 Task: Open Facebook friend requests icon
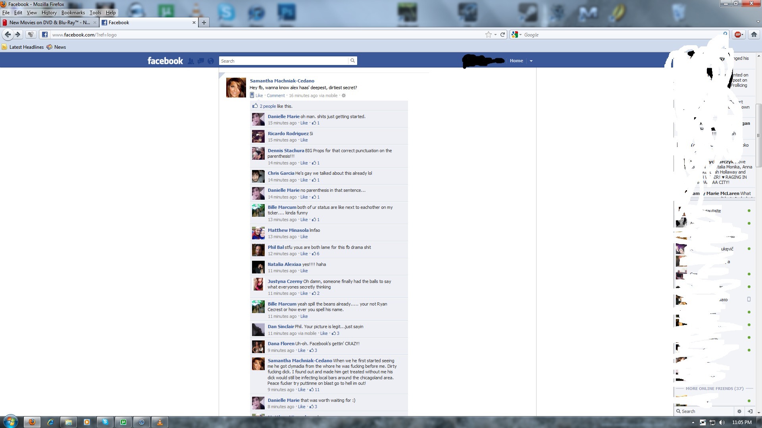click(191, 61)
